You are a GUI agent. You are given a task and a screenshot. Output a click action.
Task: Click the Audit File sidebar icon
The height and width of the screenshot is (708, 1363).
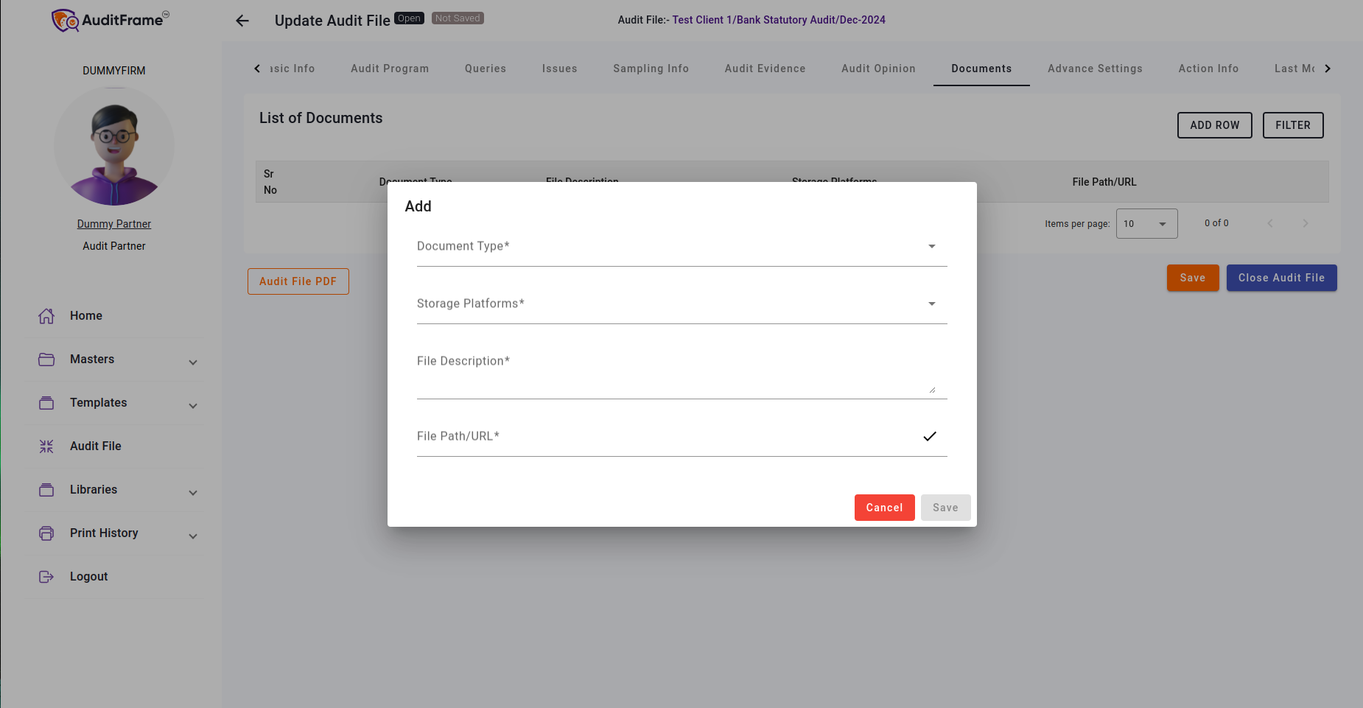(46, 446)
